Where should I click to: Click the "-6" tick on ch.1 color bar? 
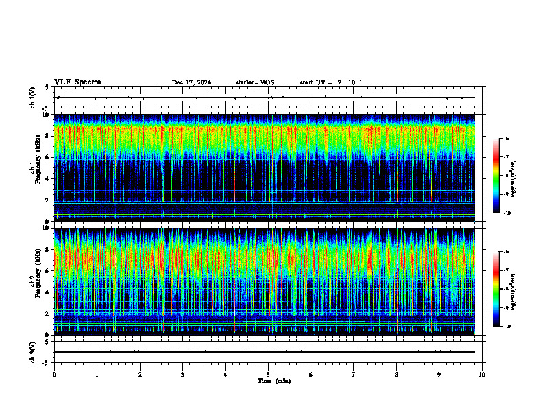506,139
